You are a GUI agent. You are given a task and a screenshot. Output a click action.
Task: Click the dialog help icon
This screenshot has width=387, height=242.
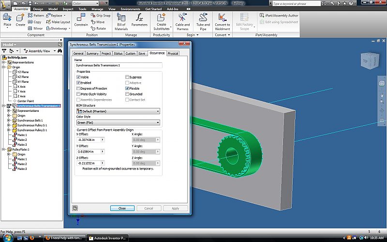[75, 208]
